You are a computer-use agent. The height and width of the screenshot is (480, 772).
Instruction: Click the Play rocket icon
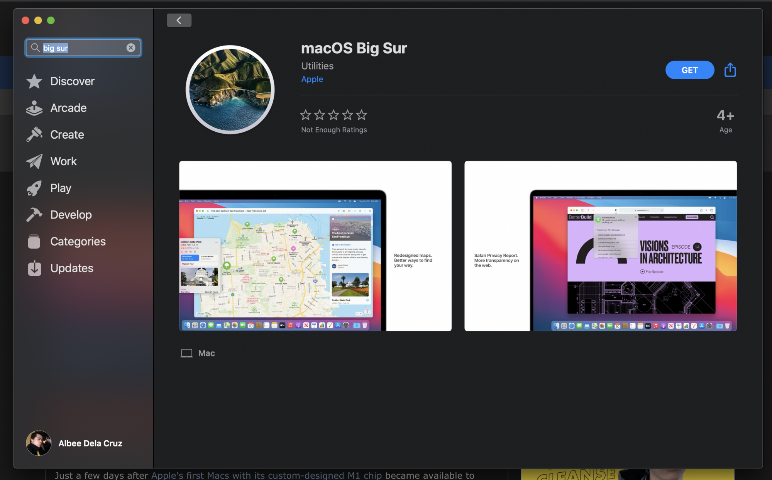pyautogui.click(x=34, y=188)
